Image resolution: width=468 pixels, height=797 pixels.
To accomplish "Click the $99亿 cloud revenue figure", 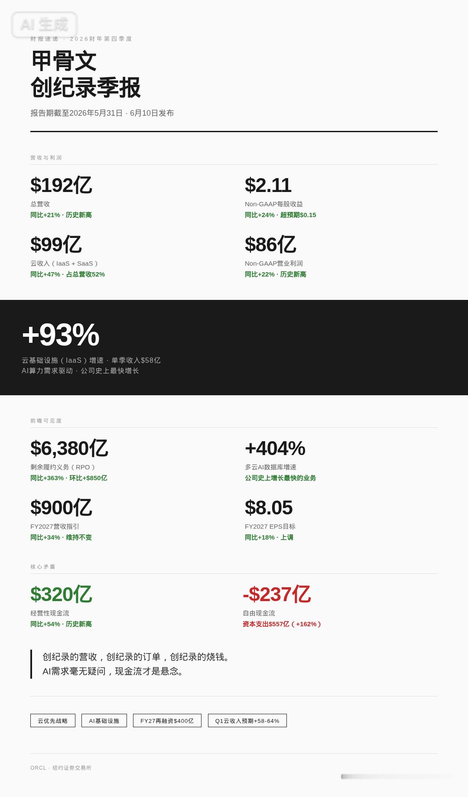I will coord(56,244).
